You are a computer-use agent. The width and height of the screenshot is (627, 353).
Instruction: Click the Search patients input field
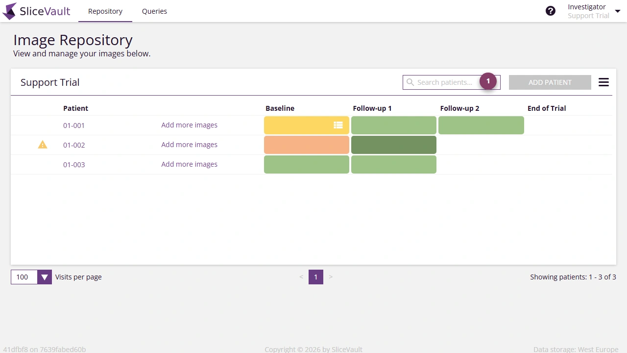446,82
